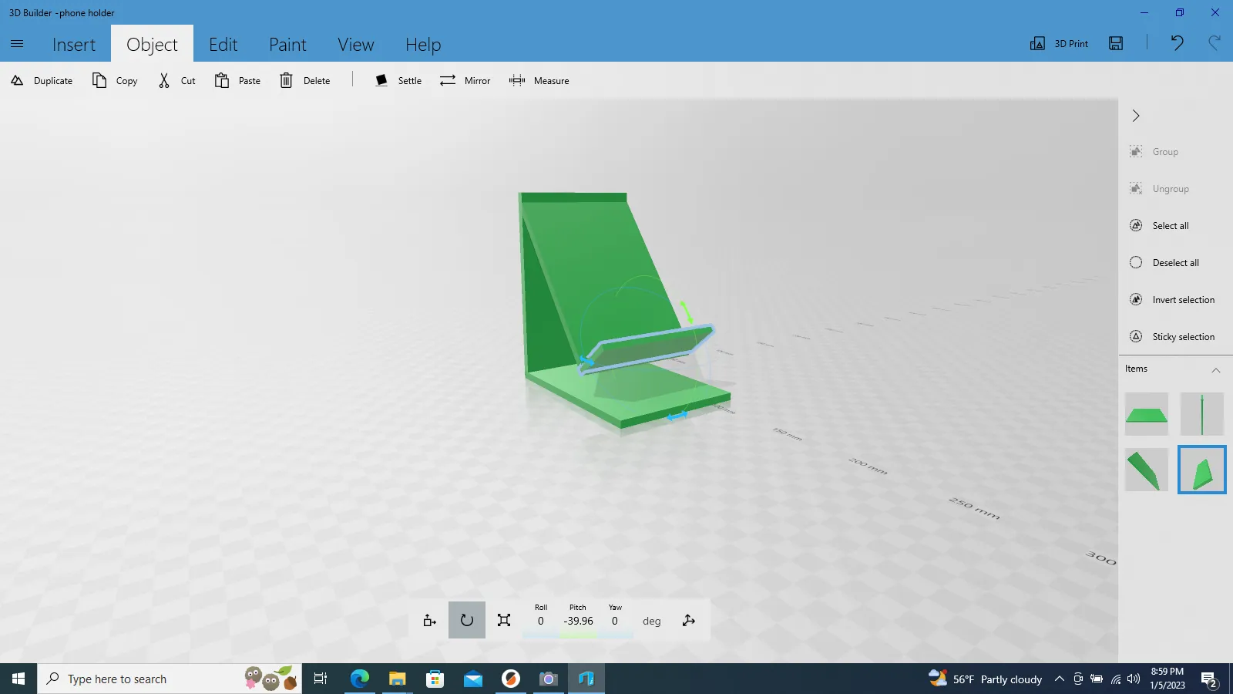This screenshot has height=694, width=1233.
Task: Open the Paint tab
Action: pos(287,45)
